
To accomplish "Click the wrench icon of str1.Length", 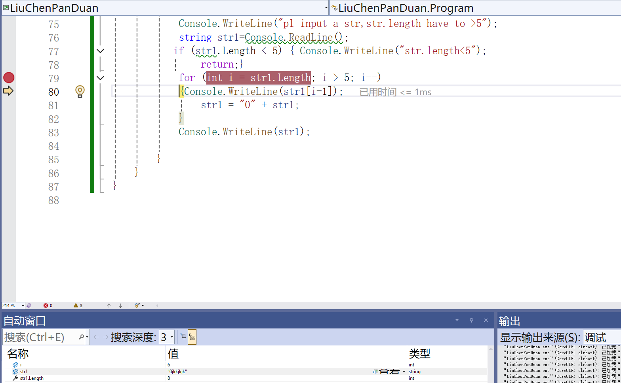I will pos(15,378).
